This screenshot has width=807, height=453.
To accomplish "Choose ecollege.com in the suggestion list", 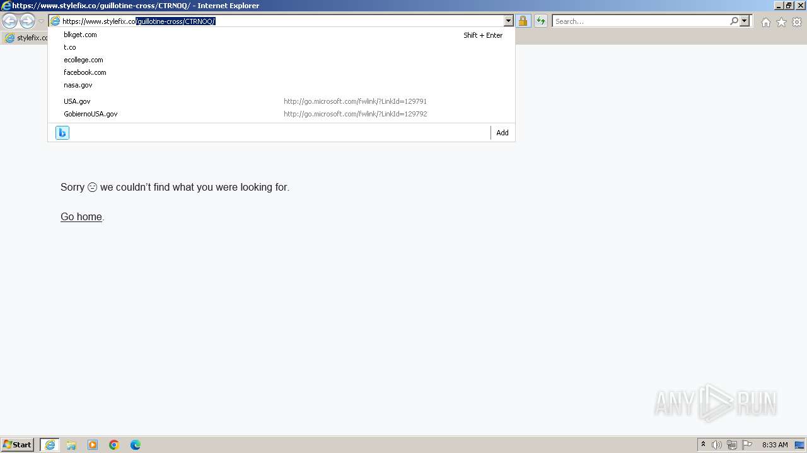I will point(281,60).
